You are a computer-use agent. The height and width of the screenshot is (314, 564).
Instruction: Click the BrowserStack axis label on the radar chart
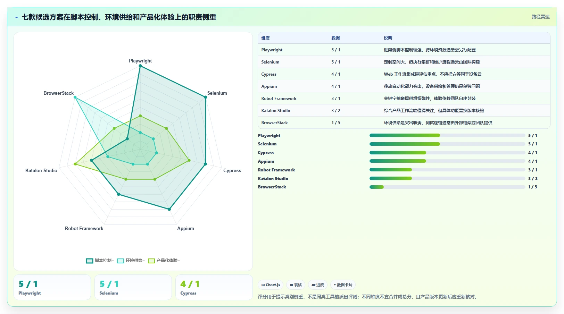tap(59, 93)
